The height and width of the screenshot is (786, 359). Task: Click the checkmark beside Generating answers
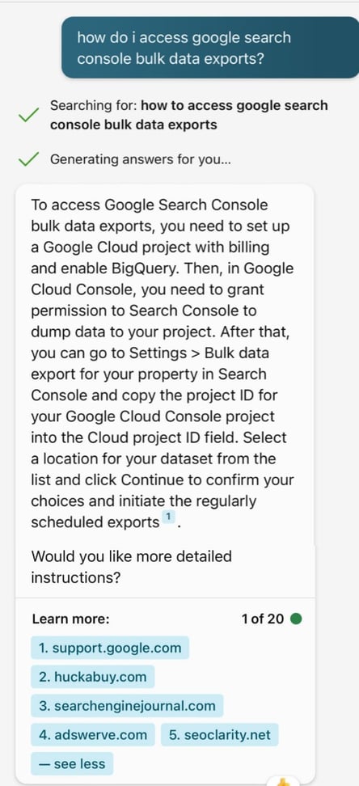click(x=28, y=160)
